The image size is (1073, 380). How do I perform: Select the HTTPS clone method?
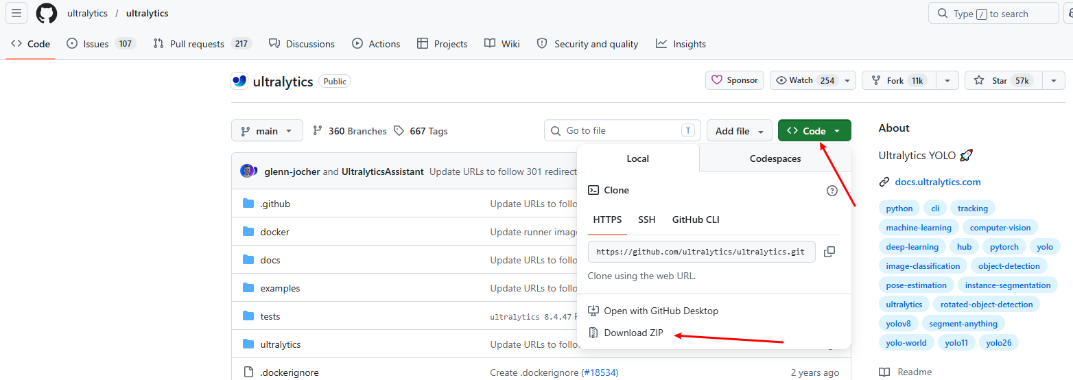(x=607, y=219)
